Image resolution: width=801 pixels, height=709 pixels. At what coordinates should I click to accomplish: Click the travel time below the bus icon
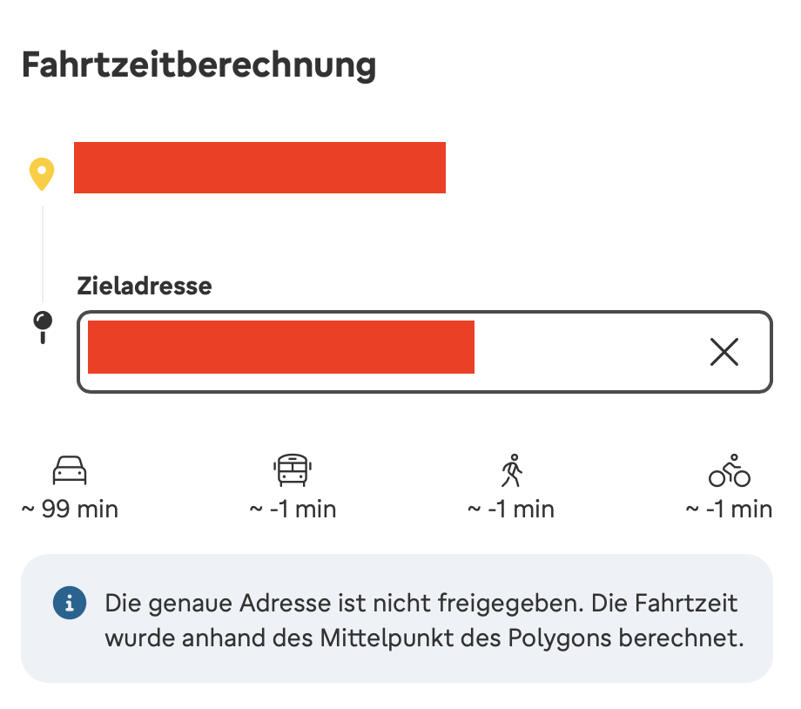(x=293, y=510)
